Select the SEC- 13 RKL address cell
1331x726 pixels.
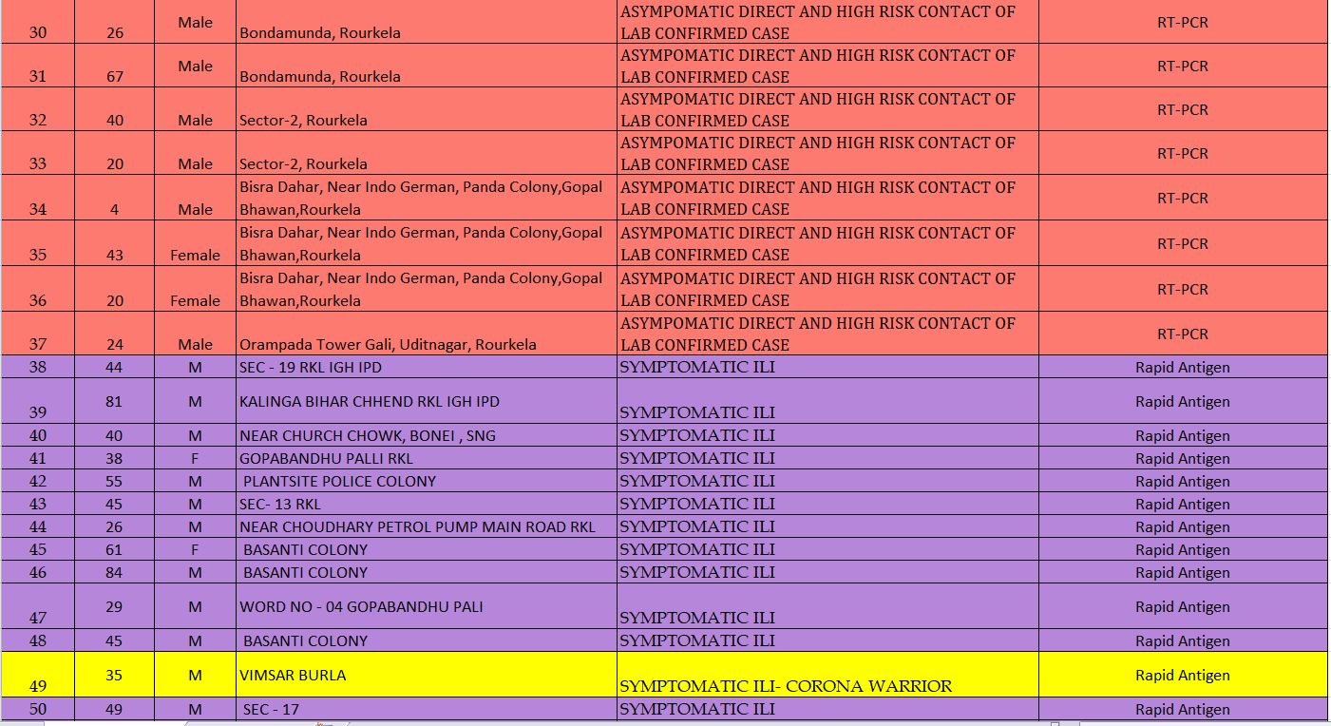tap(426, 504)
